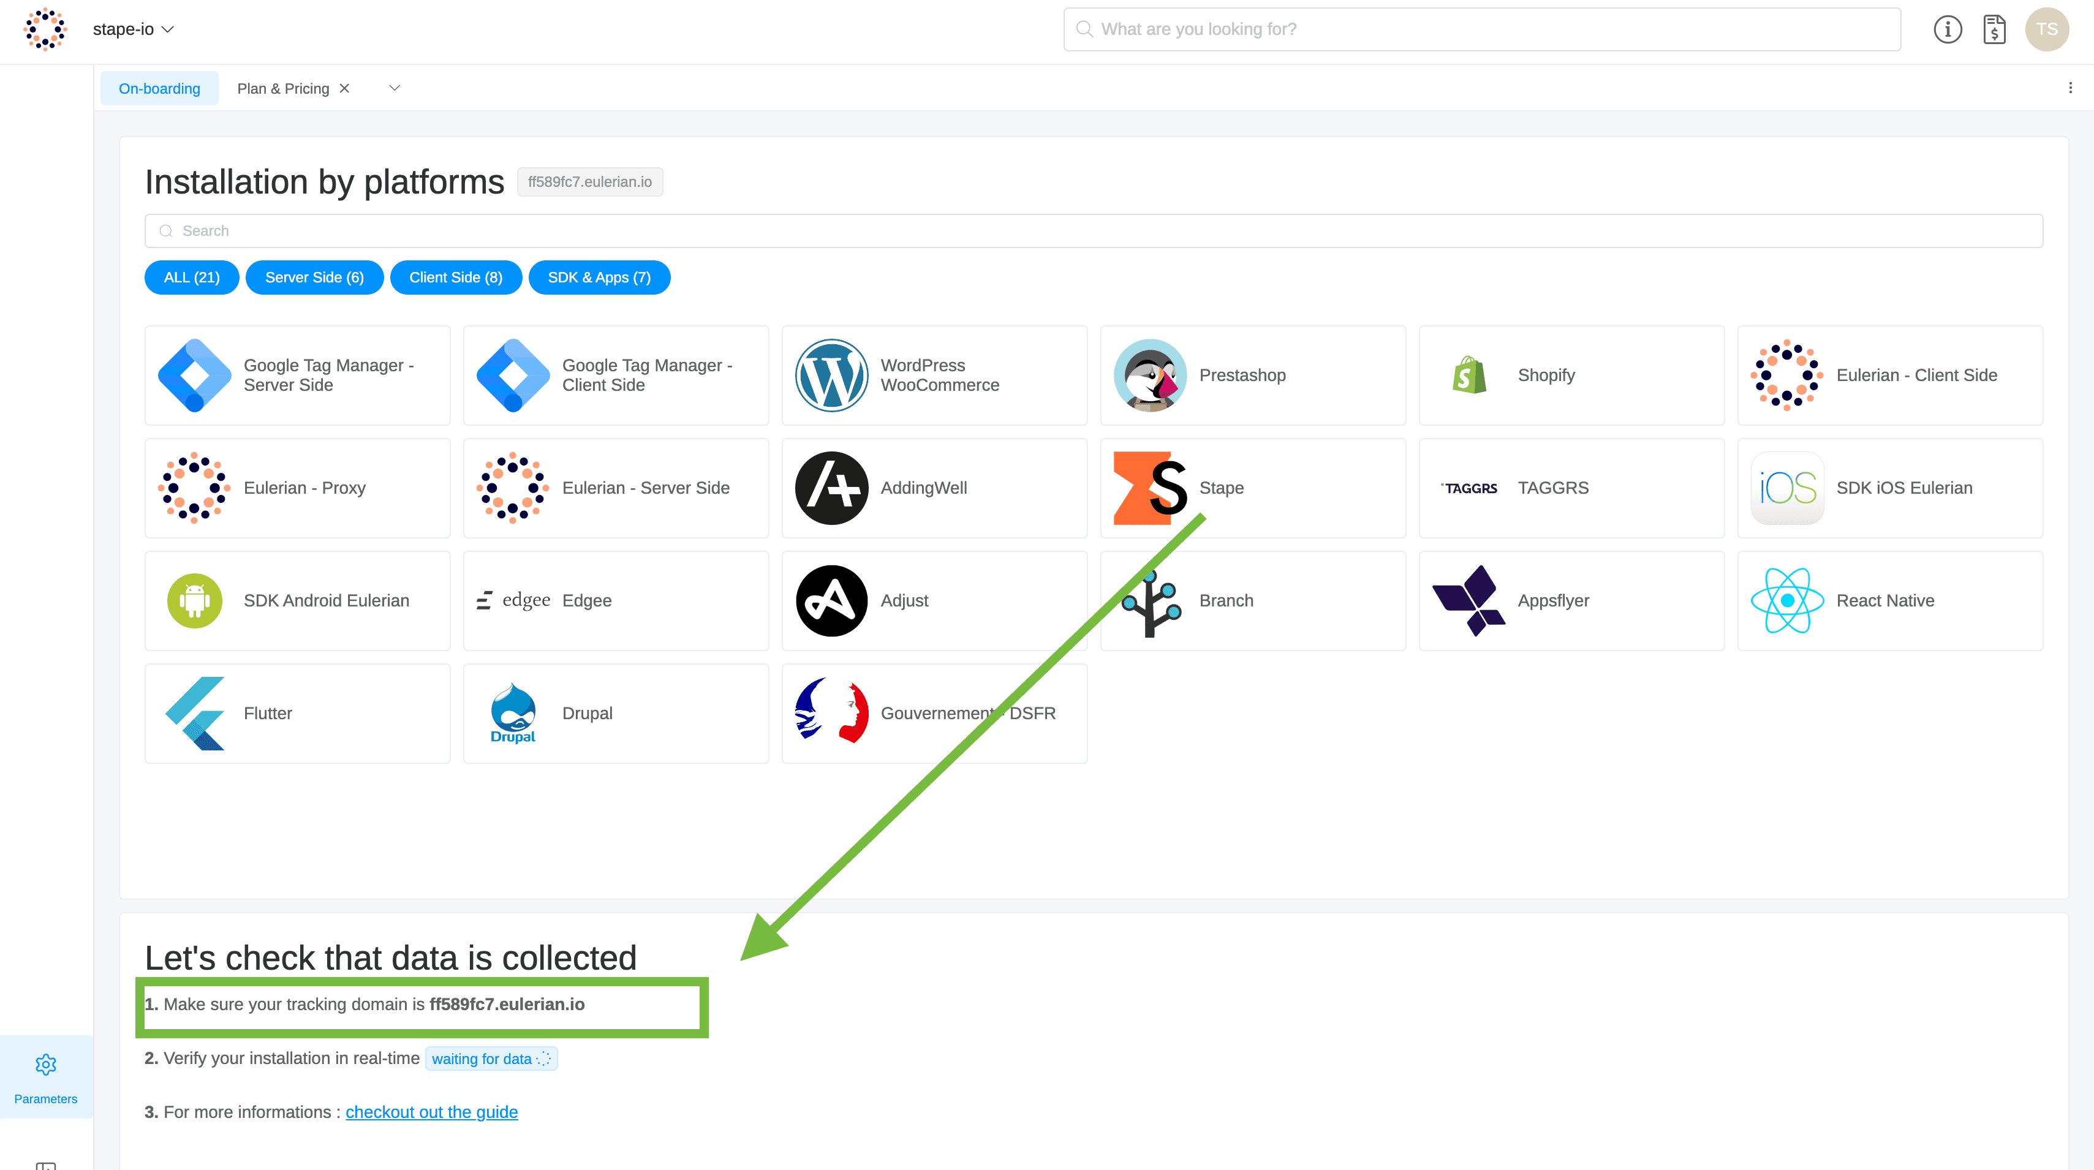Close the Plan & Pricing tab
Image resolution: width=2094 pixels, height=1170 pixels.
344,88
